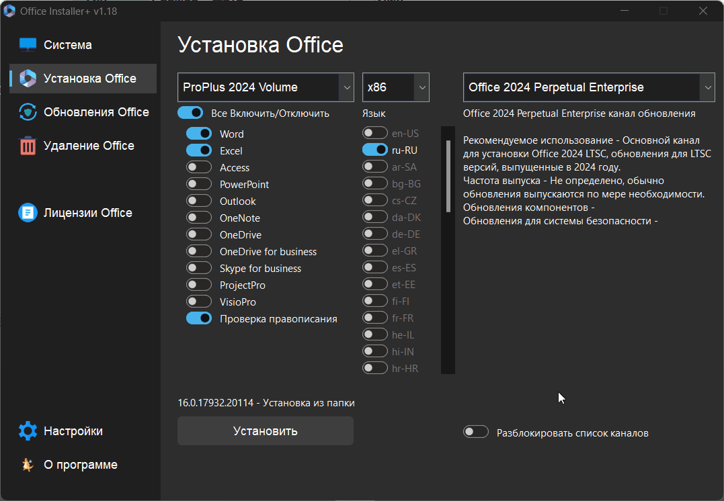Enable the OneNote toggle

[199, 218]
